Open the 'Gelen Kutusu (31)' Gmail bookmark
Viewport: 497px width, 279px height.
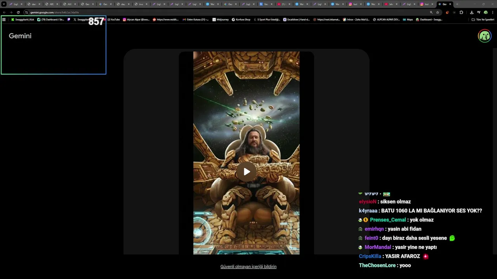point(196,19)
